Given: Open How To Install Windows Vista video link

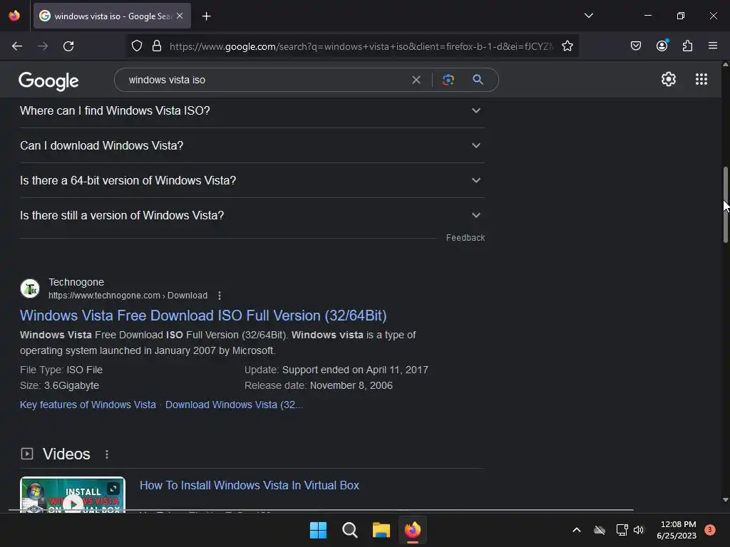Looking at the screenshot, I should click(x=250, y=485).
